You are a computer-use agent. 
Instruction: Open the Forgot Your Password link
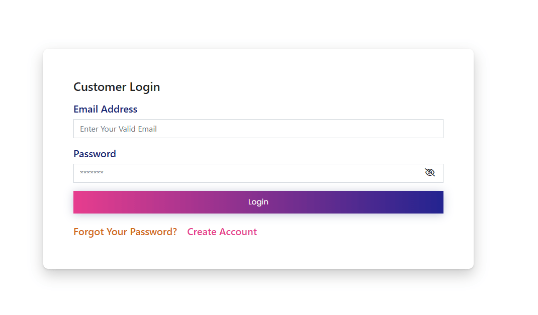tap(125, 232)
